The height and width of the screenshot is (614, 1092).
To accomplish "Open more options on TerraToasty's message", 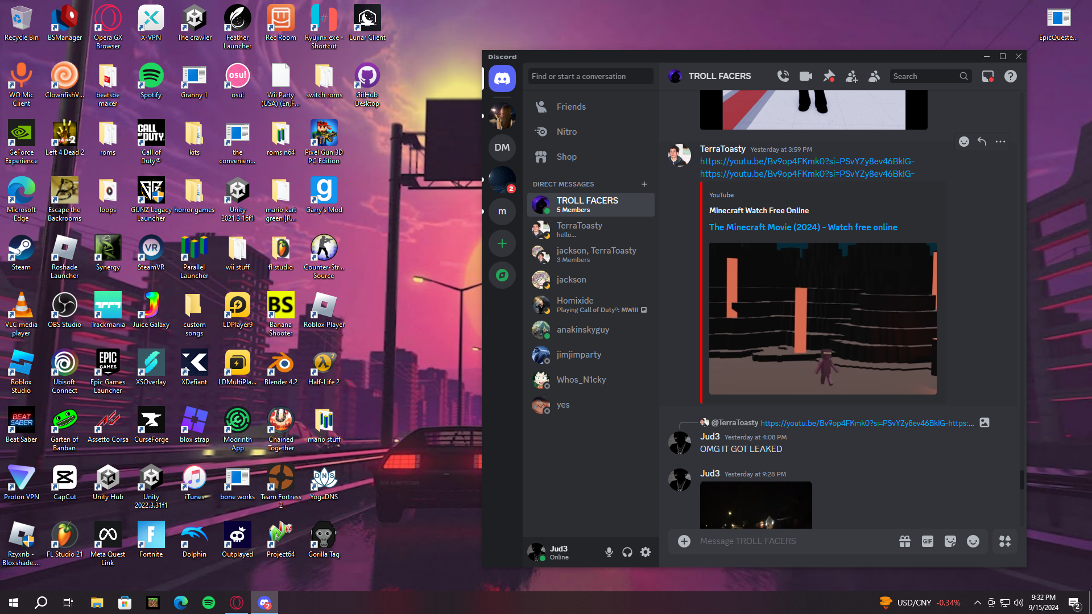I will (1000, 142).
